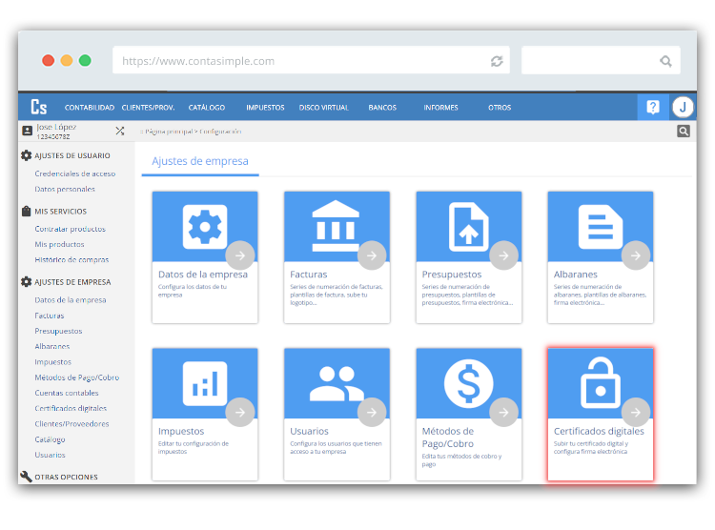Open the Datos de la empresa gear tile
The width and height of the screenshot is (715, 530).
point(205,227)
